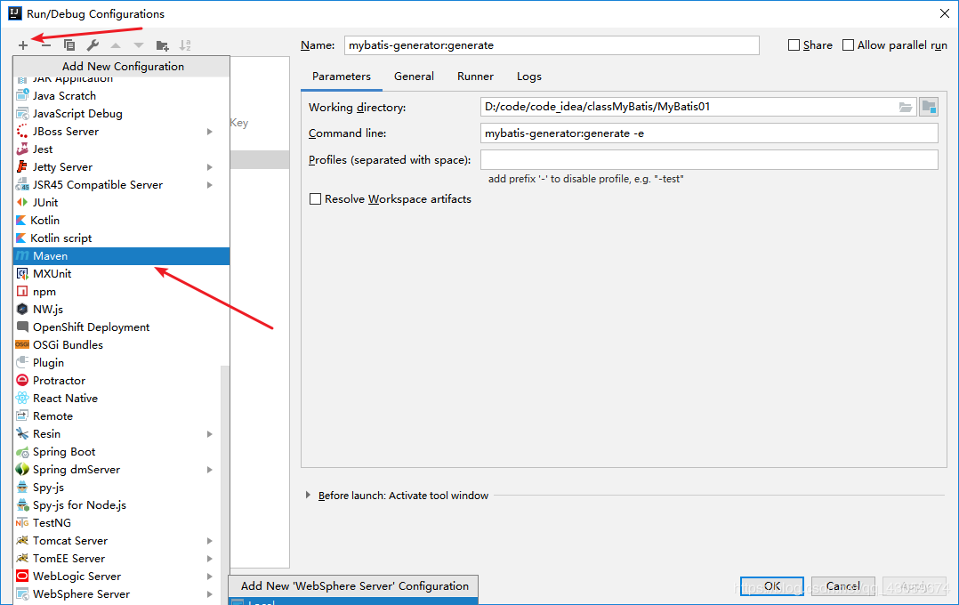This screenshot has width=959, height=605.
Task: Click the Profiles input field
Action: (x=710, y=159)
